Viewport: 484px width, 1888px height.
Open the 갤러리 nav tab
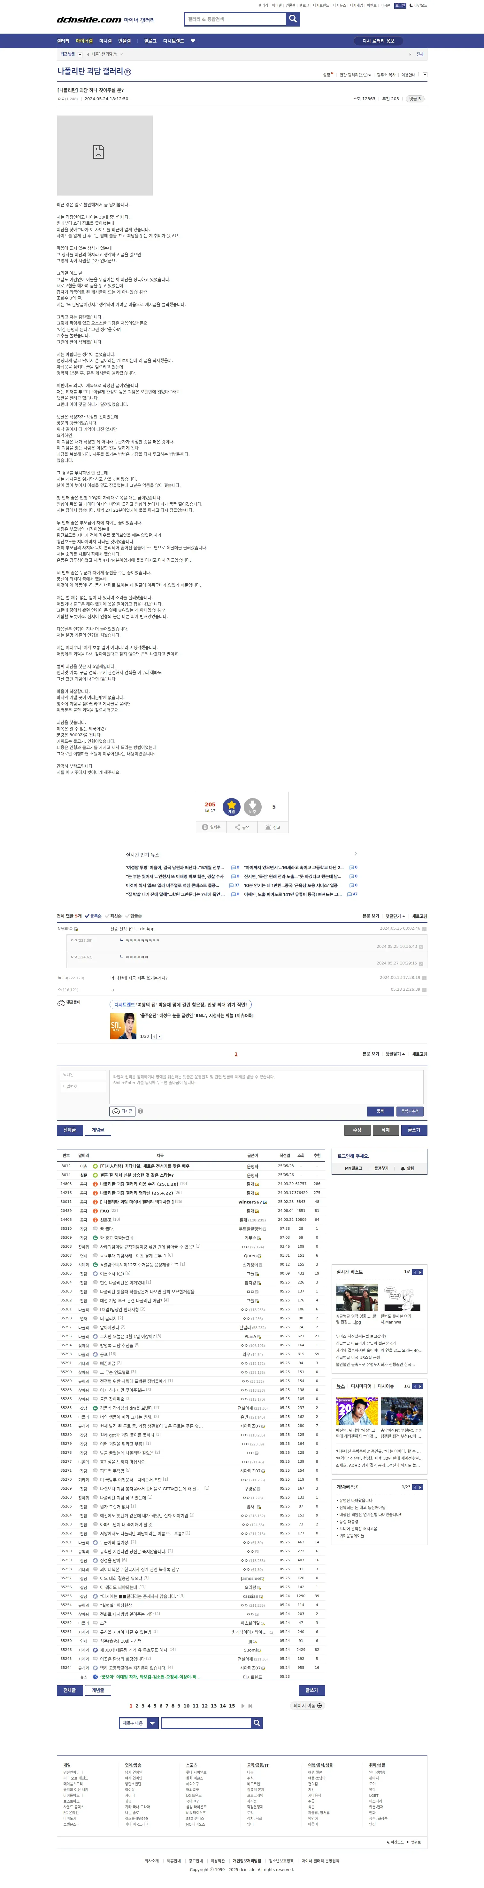coord(64,41)
